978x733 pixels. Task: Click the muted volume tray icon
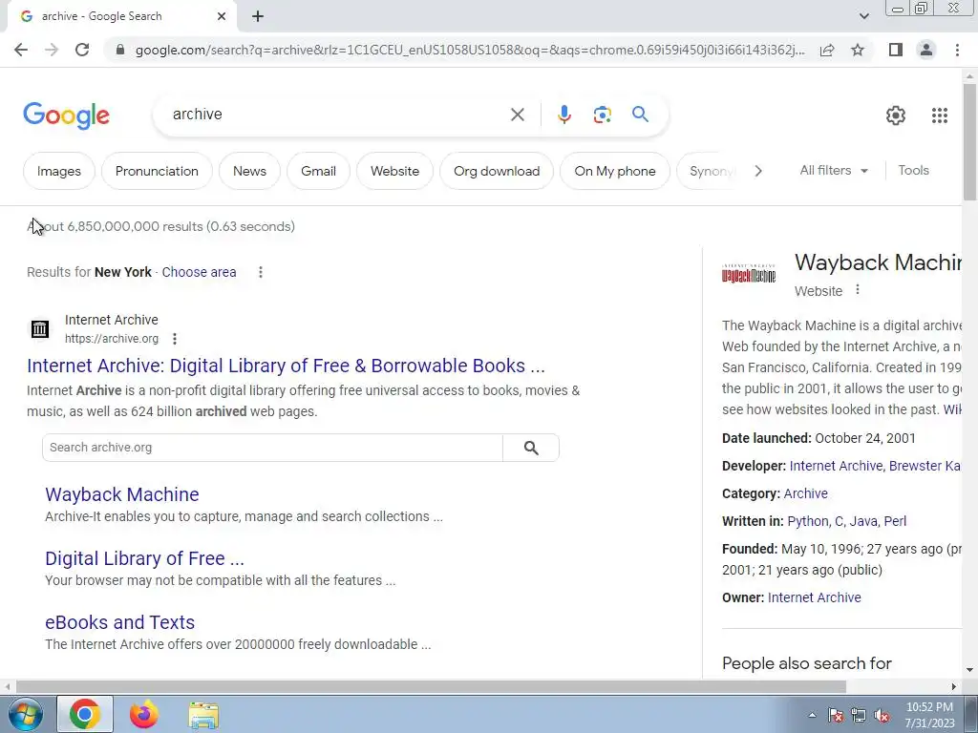click(x=882, y=716)
